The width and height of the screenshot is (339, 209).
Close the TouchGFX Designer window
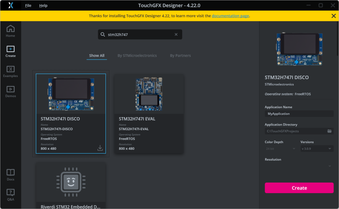pyautogui.click(x=333, y=5)
